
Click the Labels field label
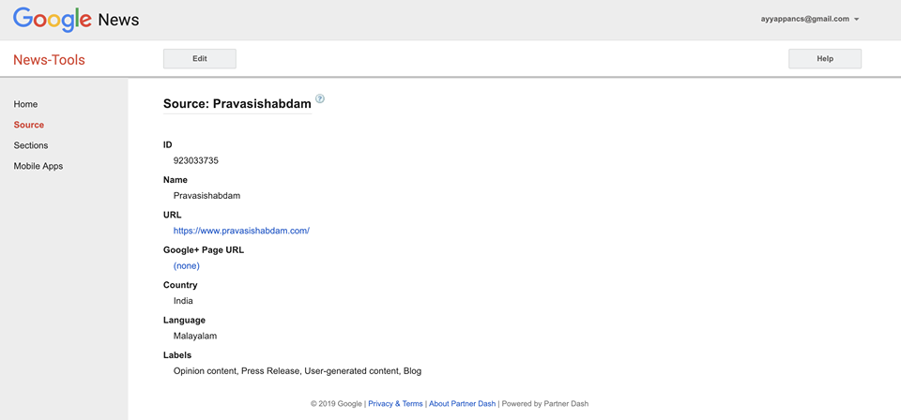177,355
